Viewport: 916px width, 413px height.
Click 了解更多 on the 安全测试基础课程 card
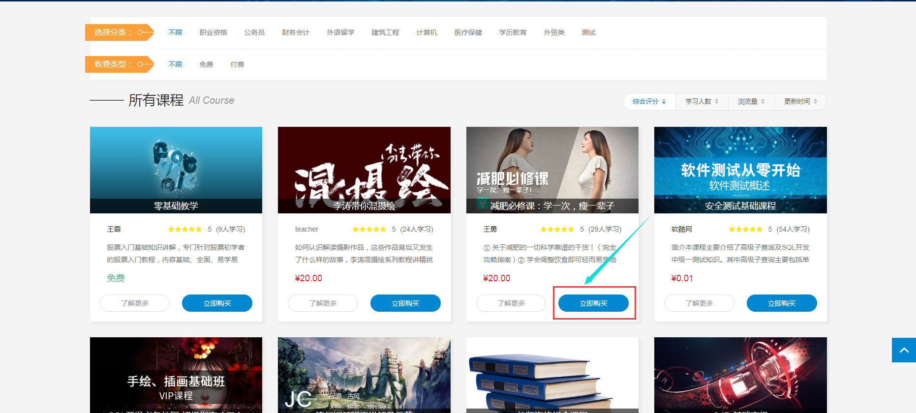pyautogui.click(x=699, y=303)
